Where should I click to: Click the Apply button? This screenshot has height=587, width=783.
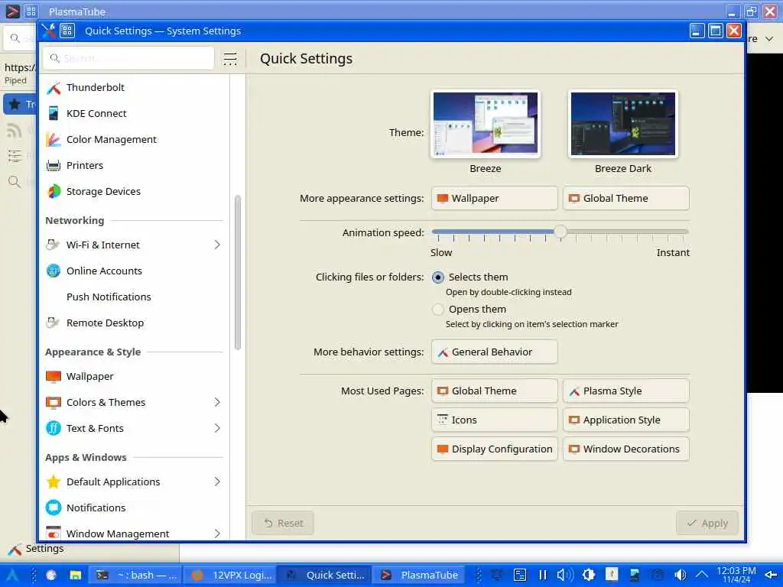point(707,523)
